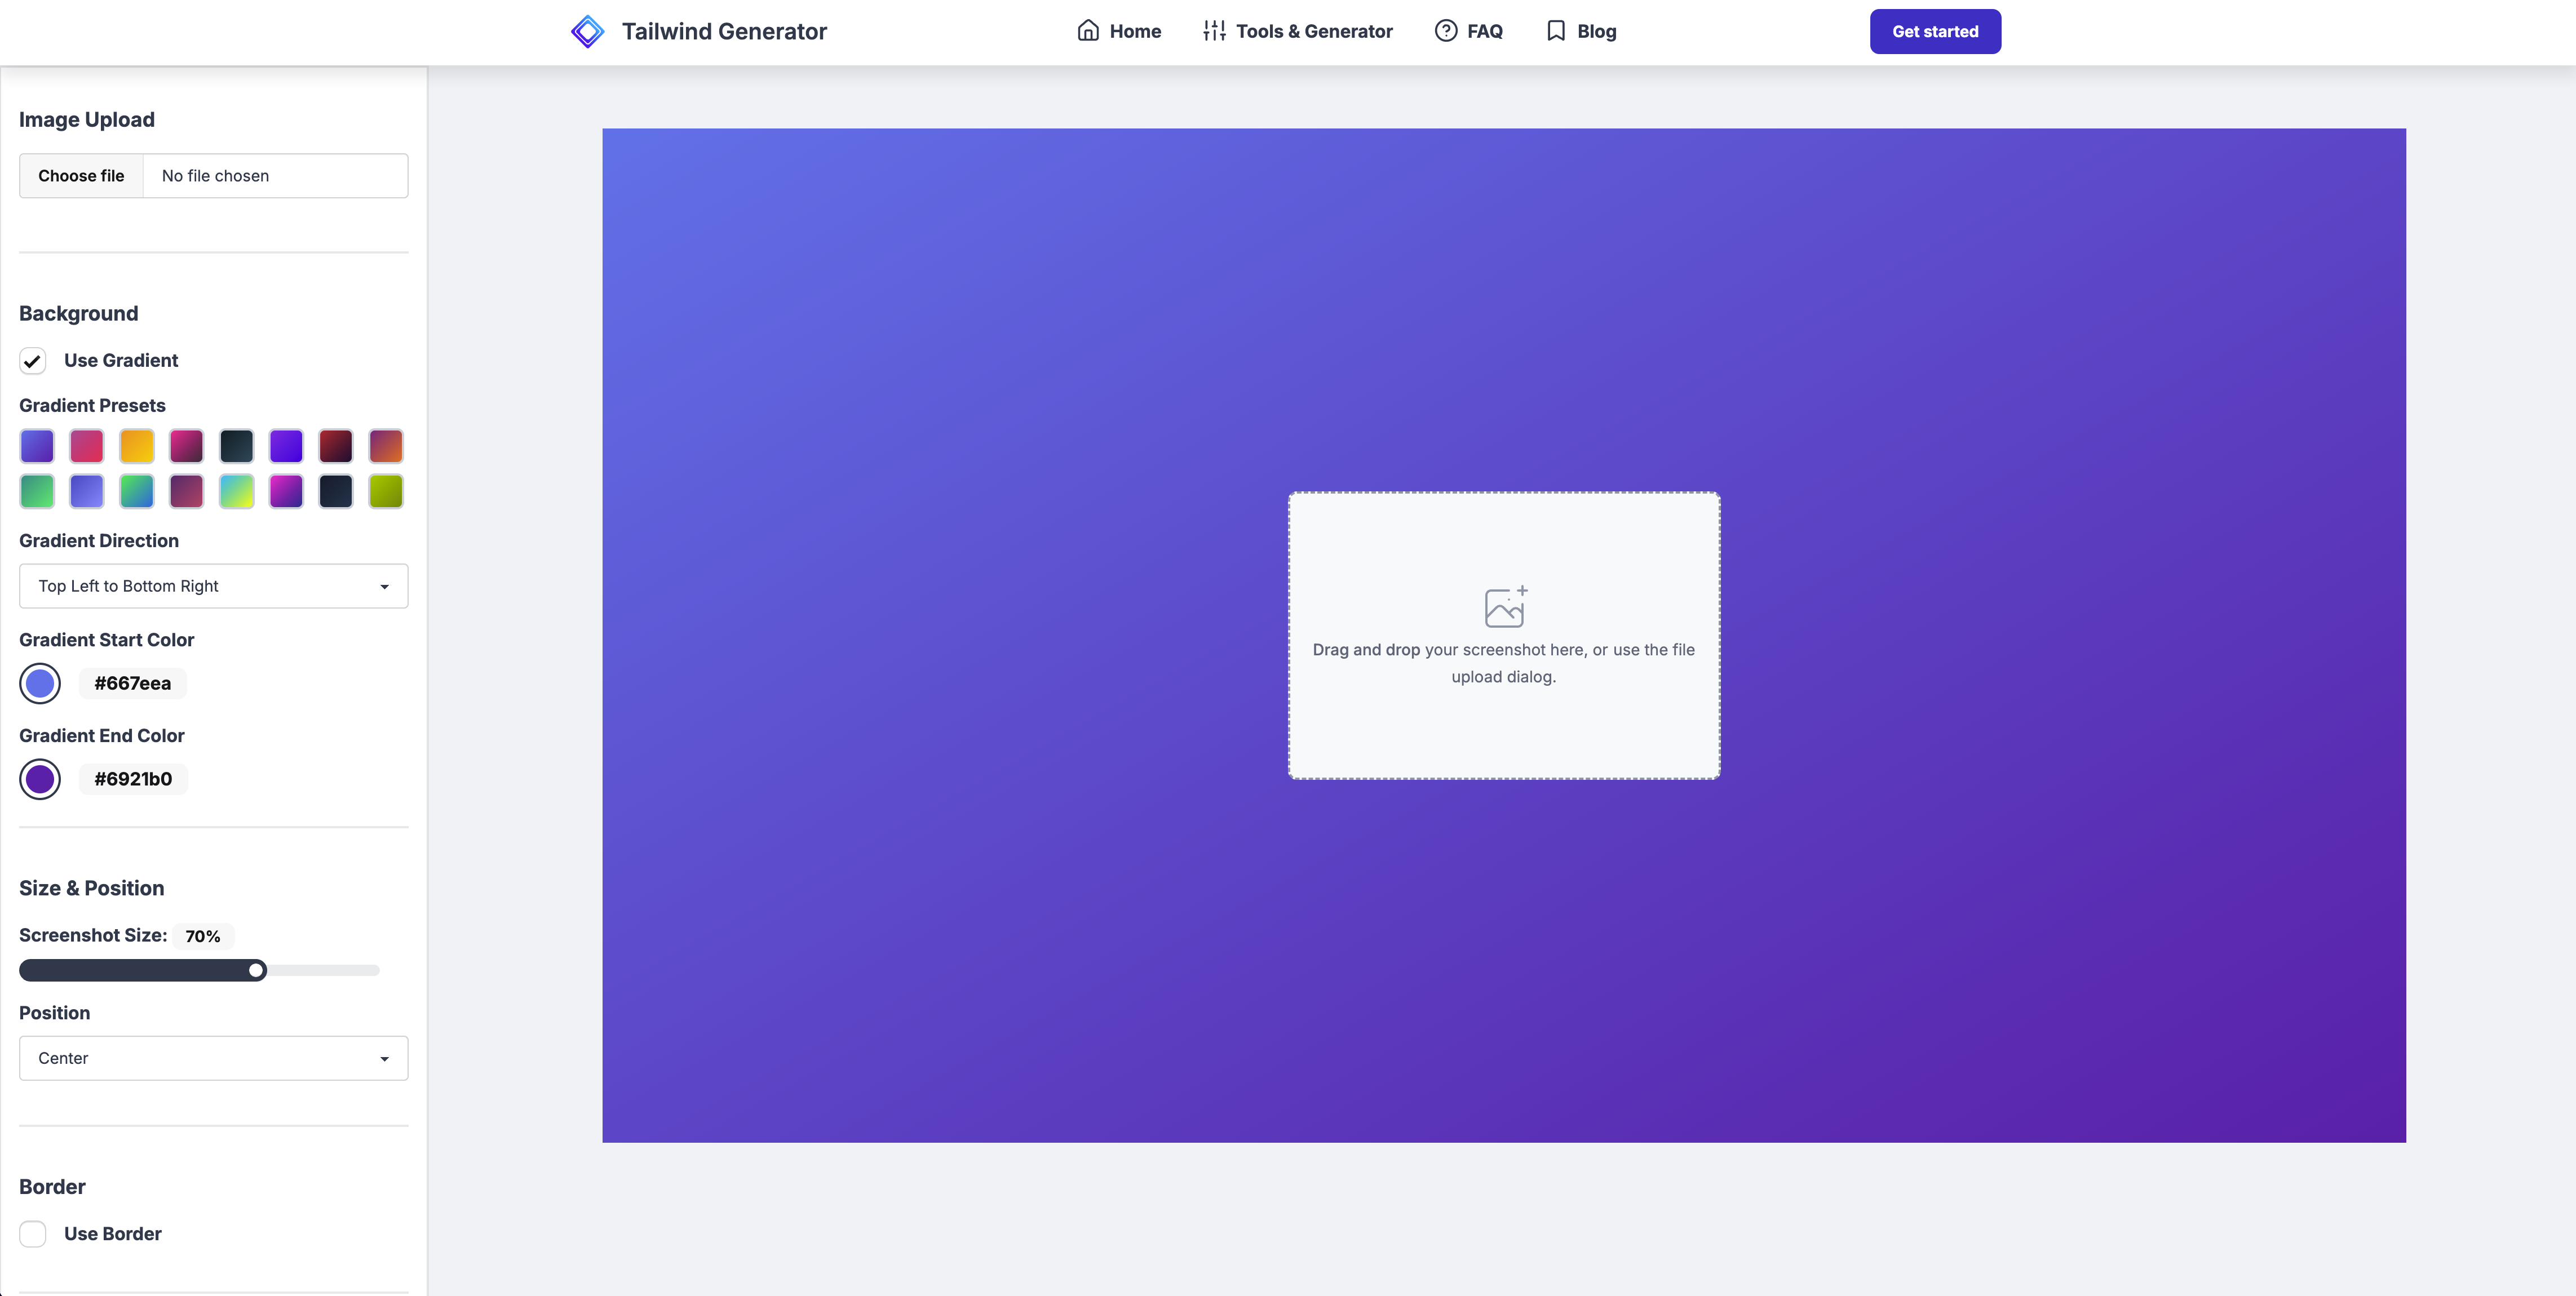The width and height of the screenshot is (2576, 1296).
Task: Select the orange-yellow gradient preset
Action: pos(137,445)
